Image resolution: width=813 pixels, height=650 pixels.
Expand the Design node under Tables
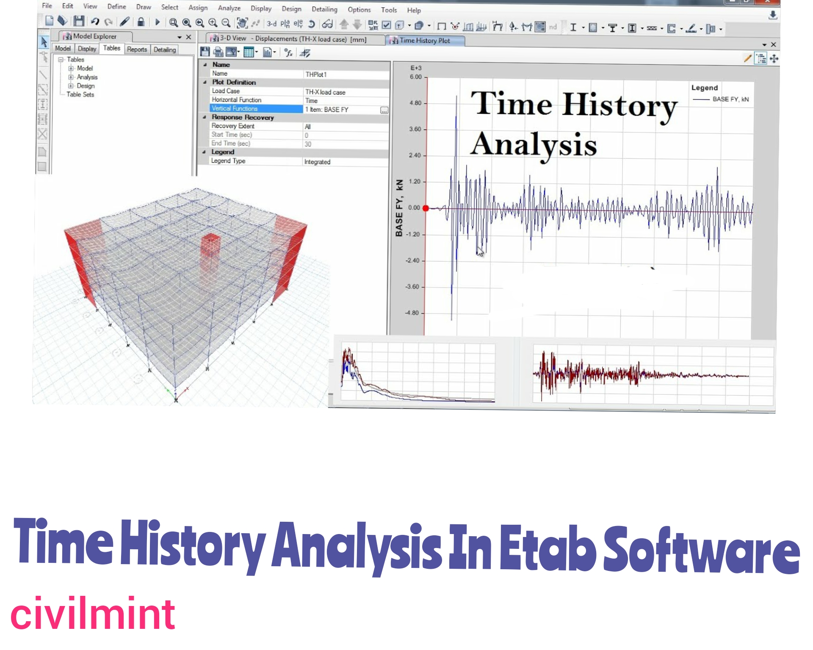tap(71, 86)
